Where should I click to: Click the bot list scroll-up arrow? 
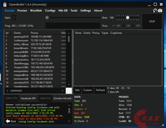pos(69,33)
